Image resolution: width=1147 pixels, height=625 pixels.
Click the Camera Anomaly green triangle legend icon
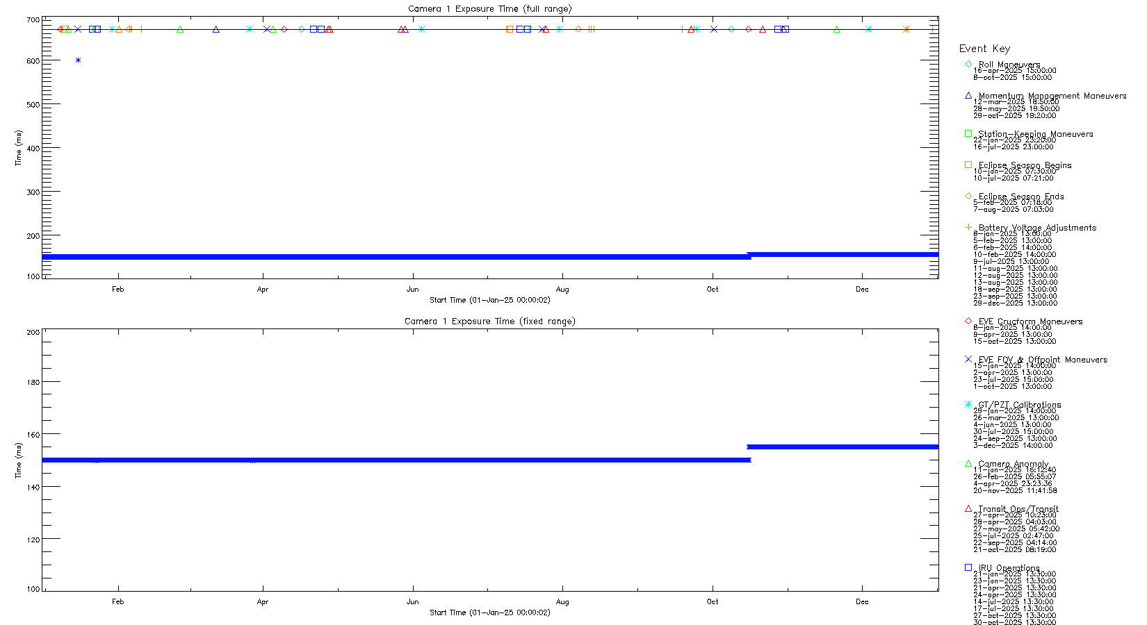pos(968,463)
